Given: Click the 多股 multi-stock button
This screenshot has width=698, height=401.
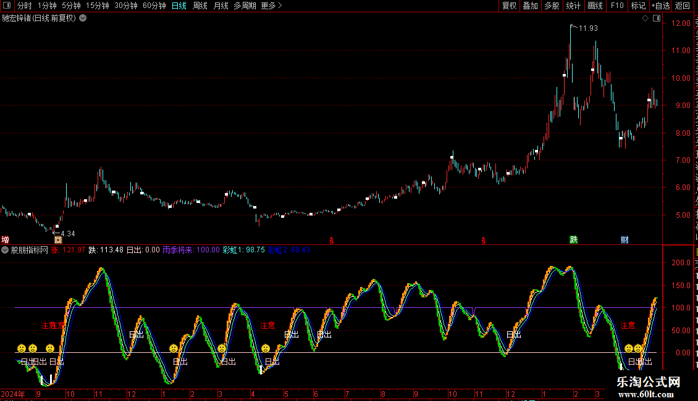Looking at the screenshot, I should tap(552, 6).
